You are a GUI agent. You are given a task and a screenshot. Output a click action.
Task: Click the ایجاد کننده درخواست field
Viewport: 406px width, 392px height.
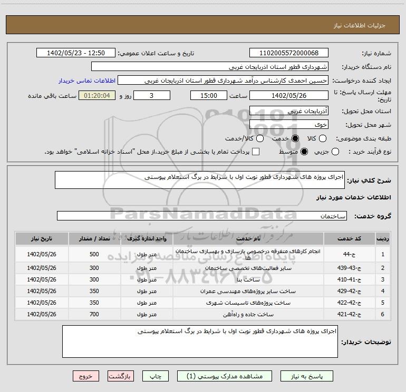[x=223, y=81]
